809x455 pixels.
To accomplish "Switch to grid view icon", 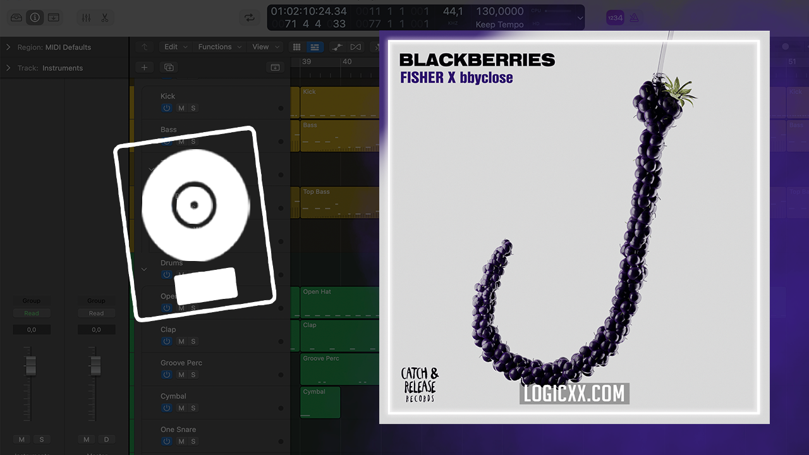I will (x=296, y=47).
